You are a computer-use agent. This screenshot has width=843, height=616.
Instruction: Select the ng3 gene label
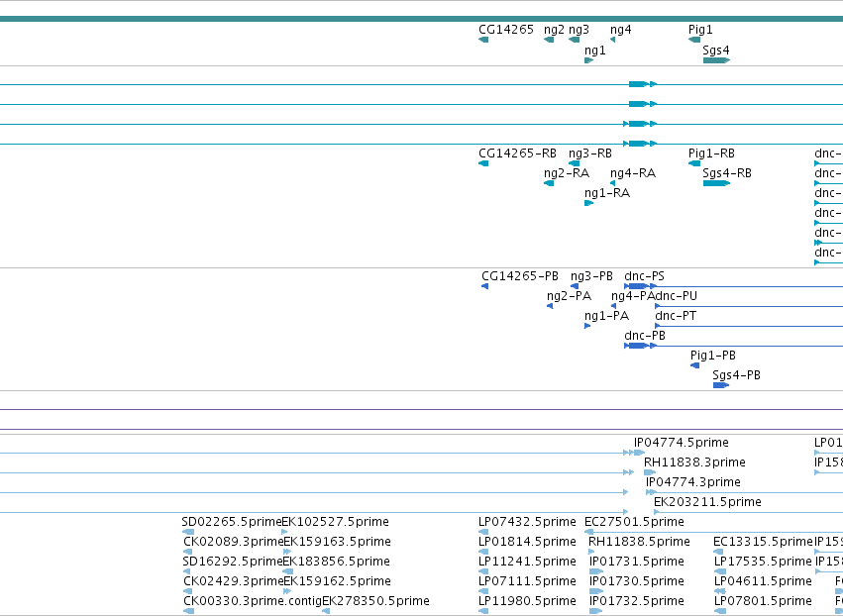click(x=580, y=30)
